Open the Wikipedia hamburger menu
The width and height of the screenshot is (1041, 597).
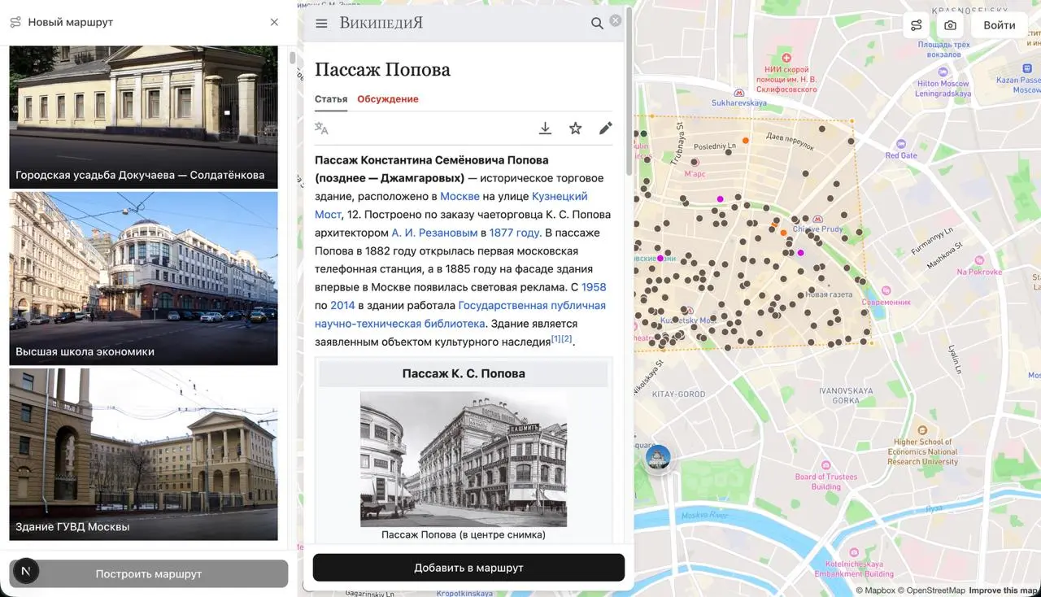click(x=321, y=24)
